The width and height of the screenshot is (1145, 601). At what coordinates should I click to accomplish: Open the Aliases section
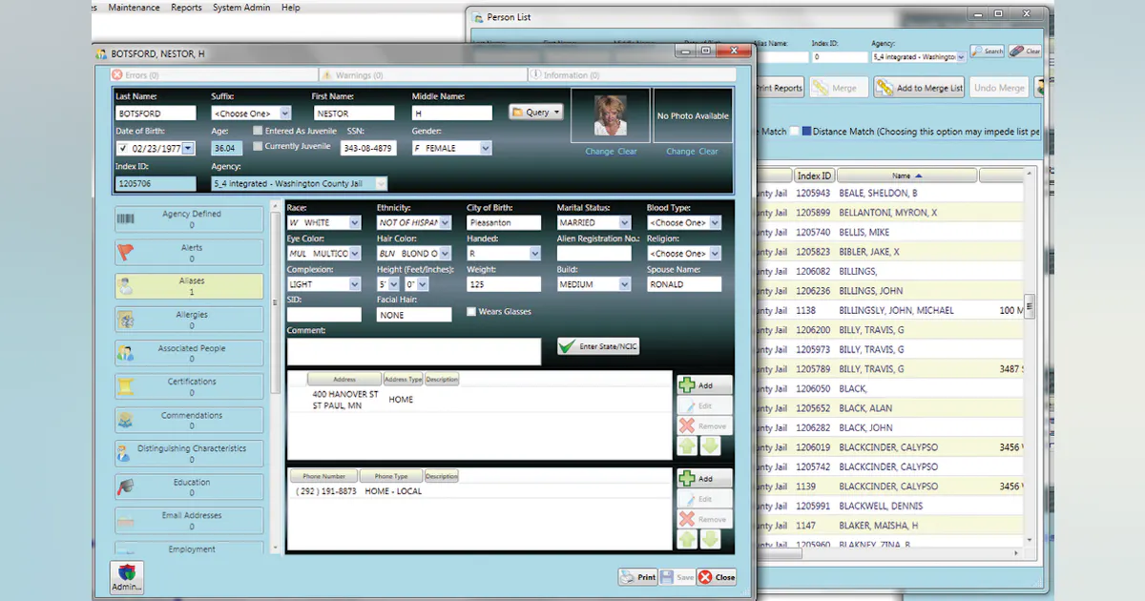189,286
